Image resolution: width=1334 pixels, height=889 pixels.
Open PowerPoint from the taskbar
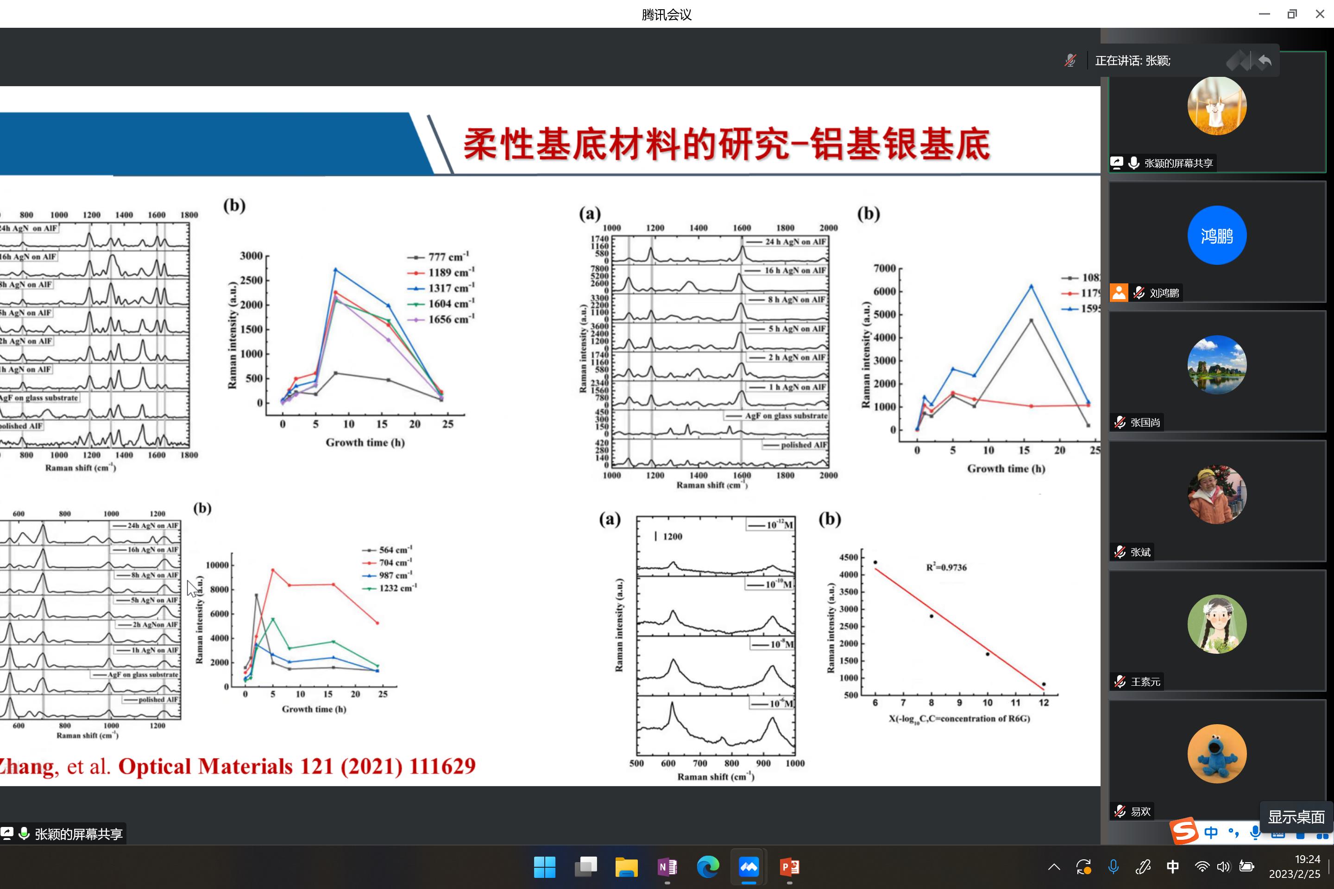pyautogui.click(x=789, y=867)
